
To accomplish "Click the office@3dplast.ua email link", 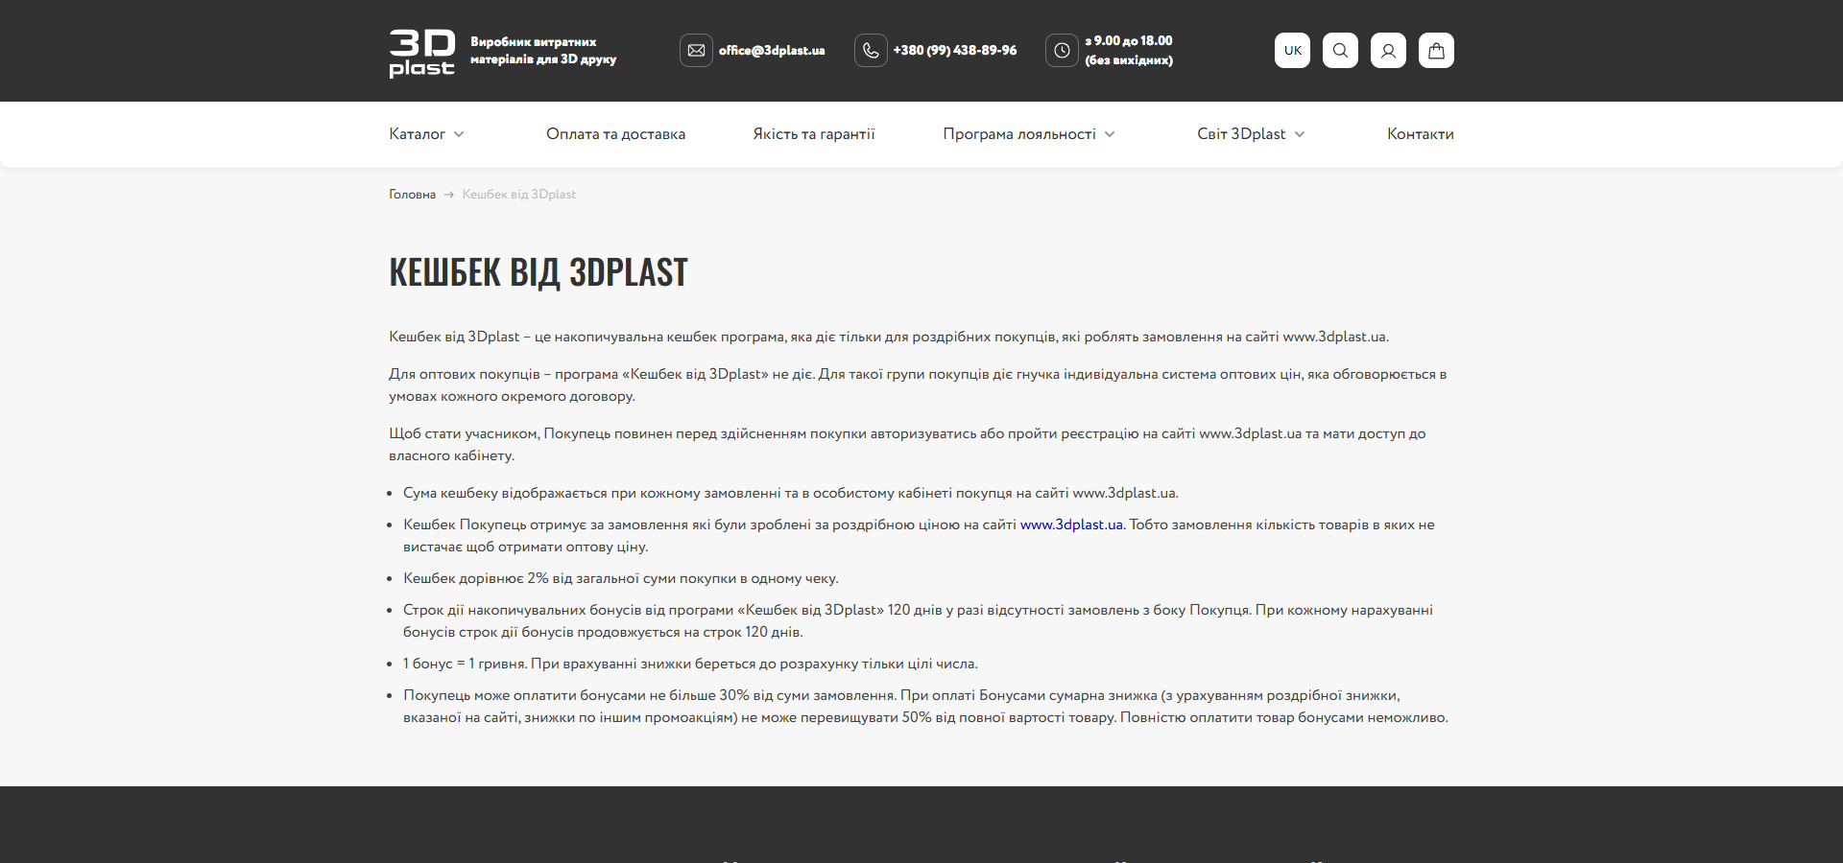I will pos(772,51).
